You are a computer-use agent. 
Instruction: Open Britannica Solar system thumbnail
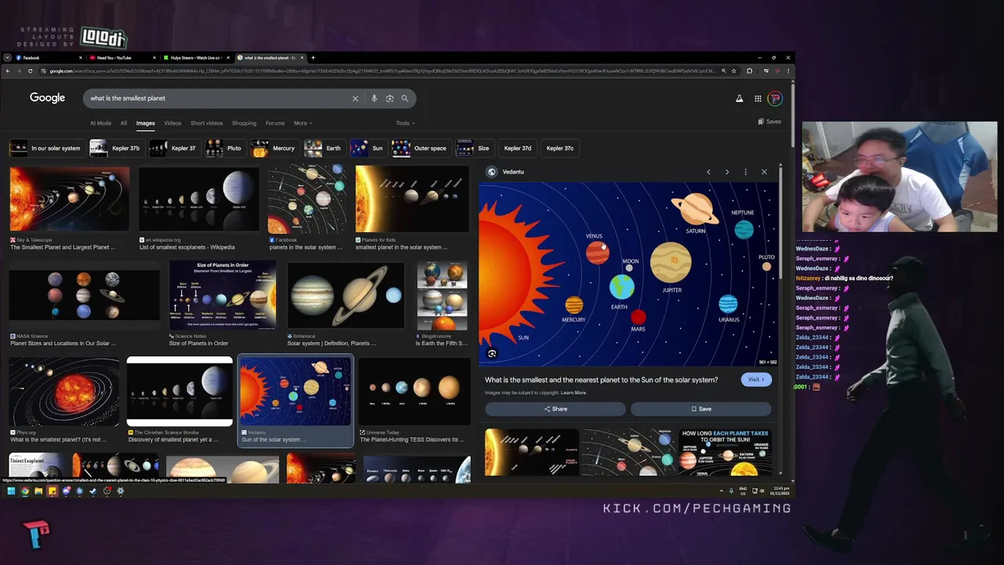(346, 295)
